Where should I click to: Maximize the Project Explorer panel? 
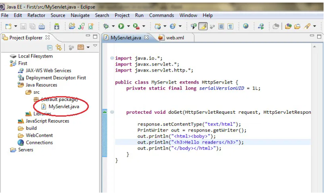tap(95, 37)
